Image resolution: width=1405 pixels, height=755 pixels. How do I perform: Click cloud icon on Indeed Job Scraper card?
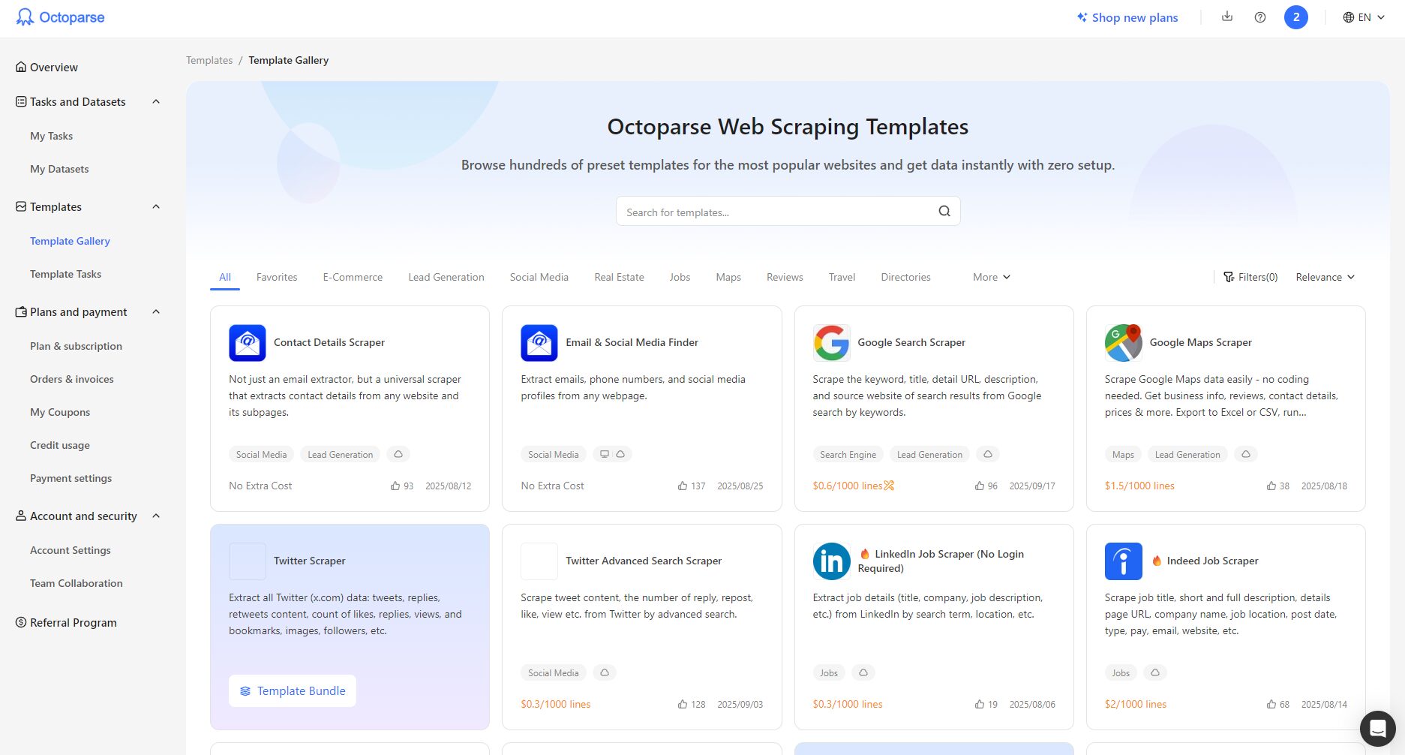pos(1155,672)
